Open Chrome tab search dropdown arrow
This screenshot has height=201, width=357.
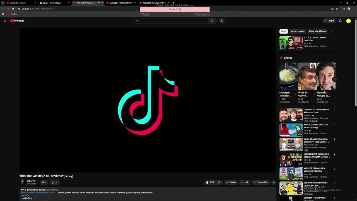[3, 3]
